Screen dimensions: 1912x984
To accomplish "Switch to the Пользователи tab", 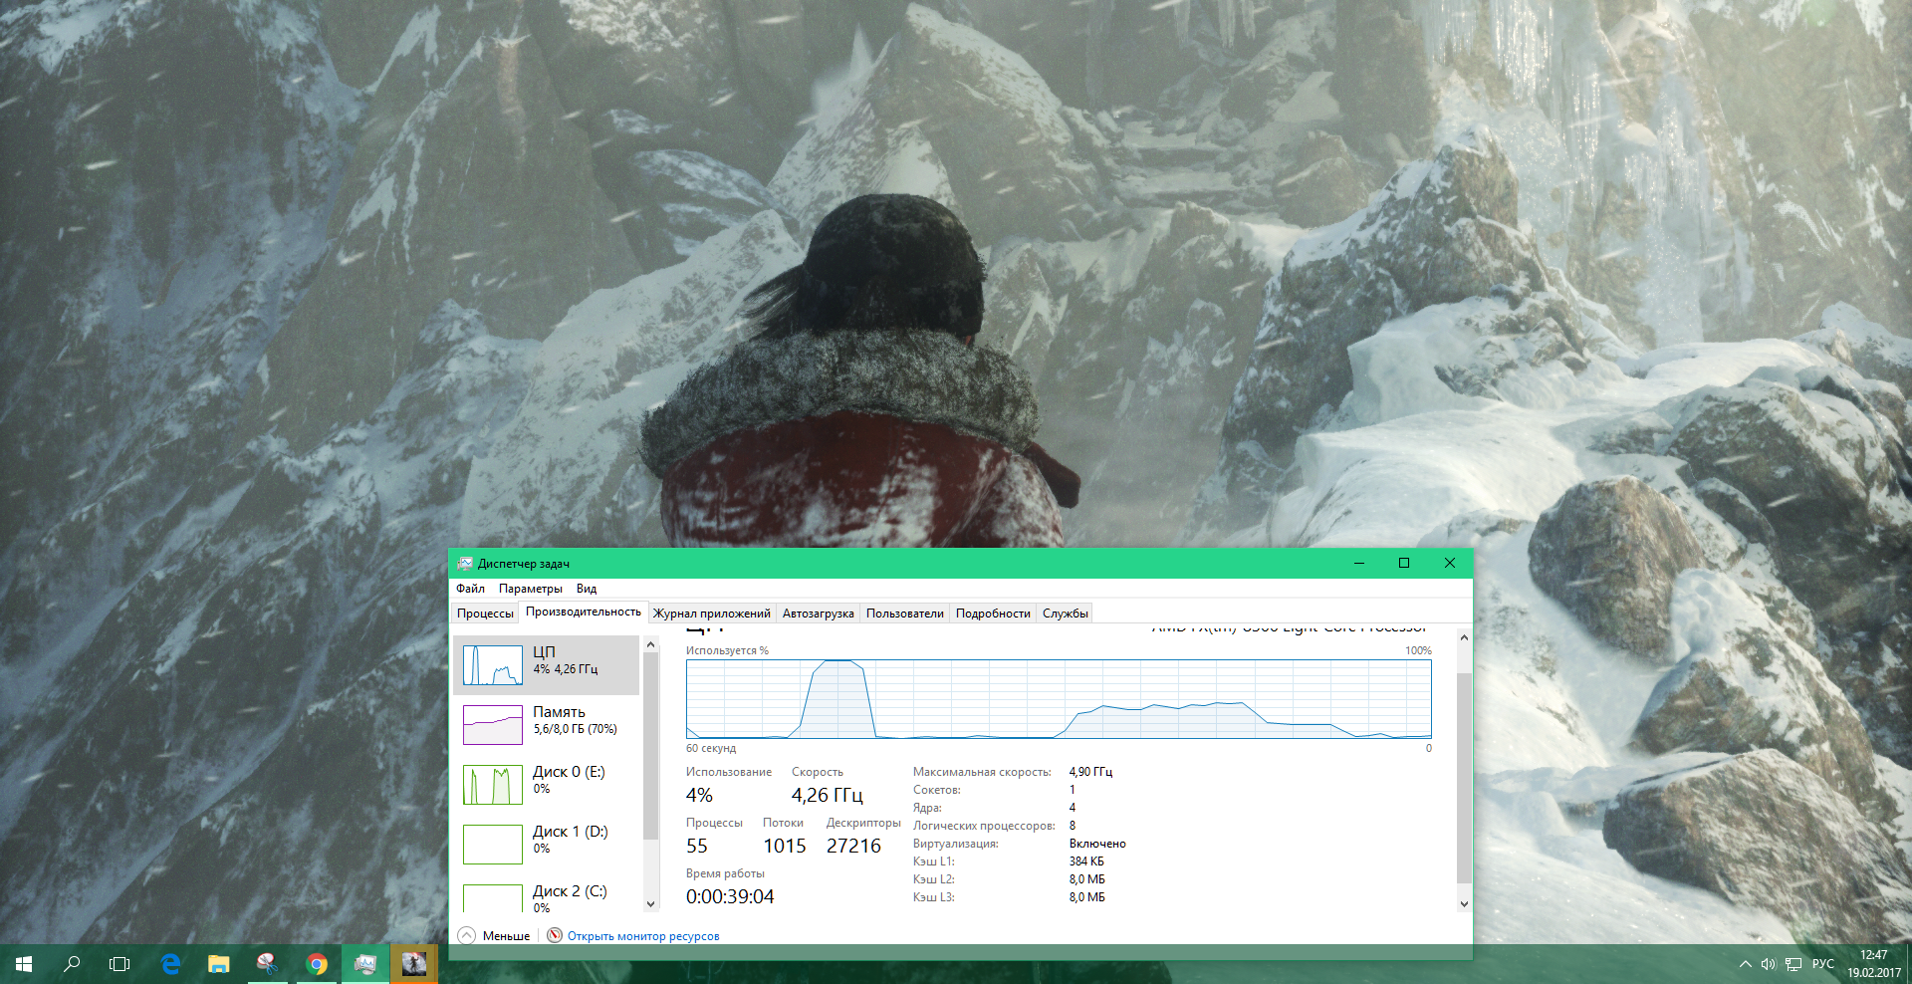I will 905,614.
